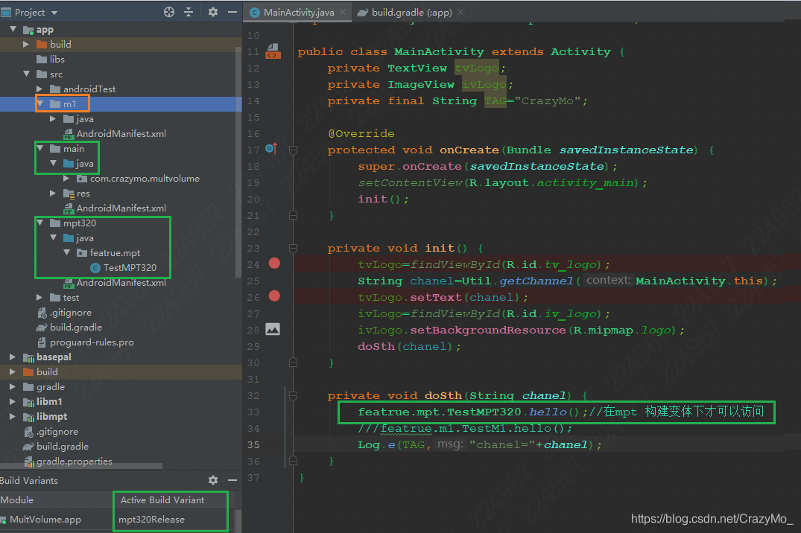Screen dimensions: 801x533
Task: Expand the gradle folder
Action: 13,386
